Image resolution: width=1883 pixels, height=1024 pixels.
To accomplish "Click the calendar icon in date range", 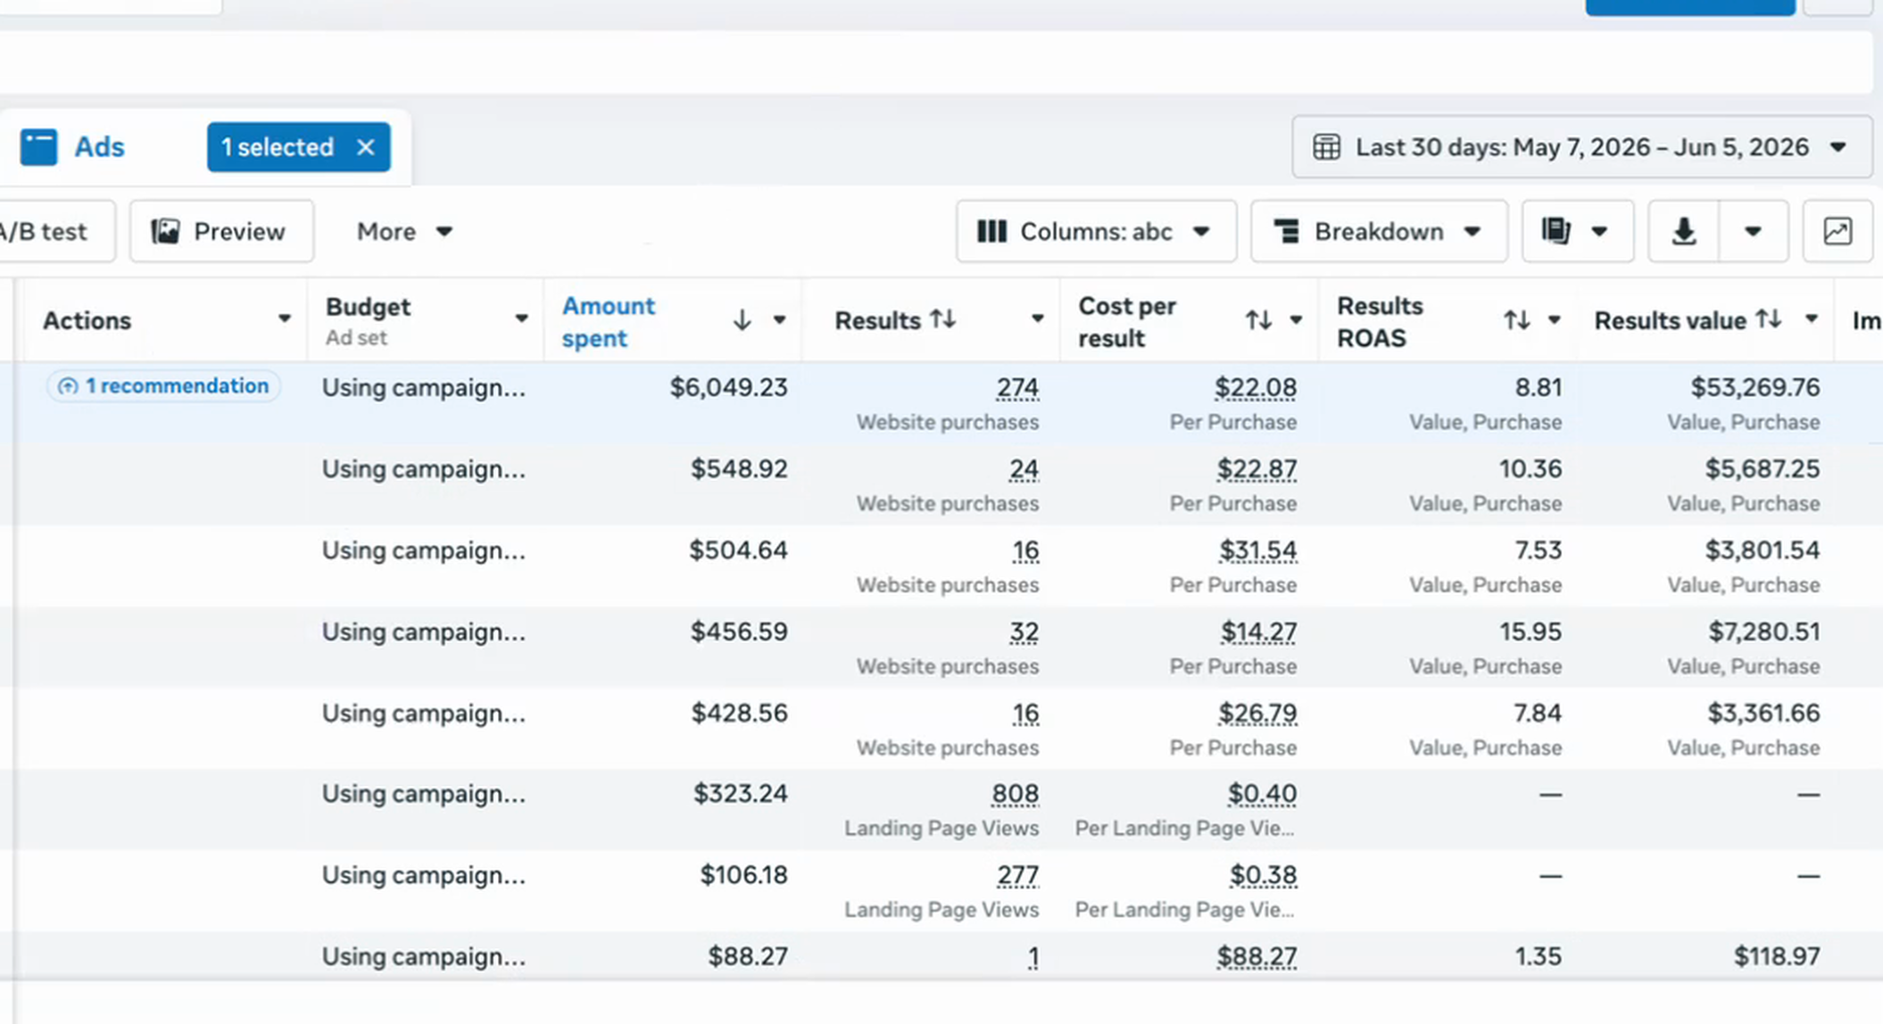I will click(x=1326, y=147).
